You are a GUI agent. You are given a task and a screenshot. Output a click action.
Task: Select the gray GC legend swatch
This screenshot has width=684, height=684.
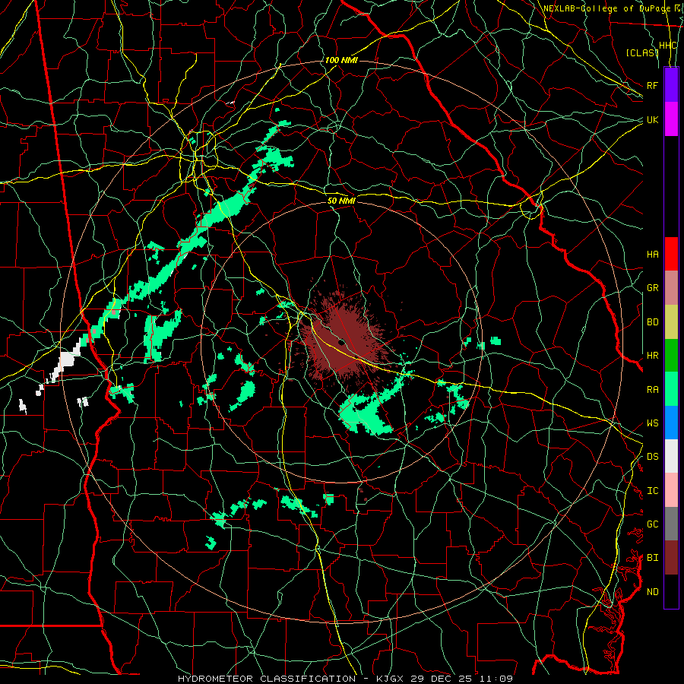671,524
